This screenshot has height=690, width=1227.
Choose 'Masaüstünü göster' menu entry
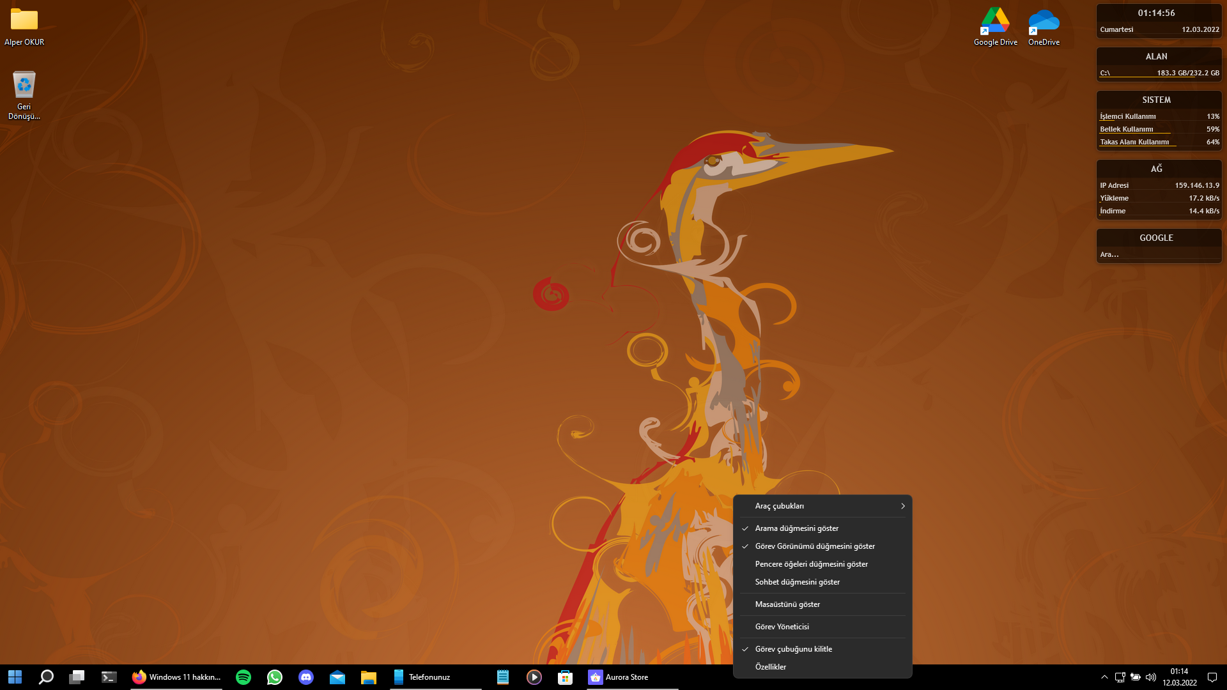tap(787, 604)
